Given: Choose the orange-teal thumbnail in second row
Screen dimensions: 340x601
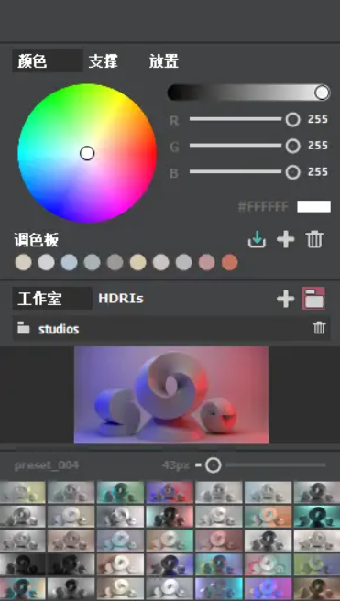Looking at the screenshot, I should (x=268, y=517).
